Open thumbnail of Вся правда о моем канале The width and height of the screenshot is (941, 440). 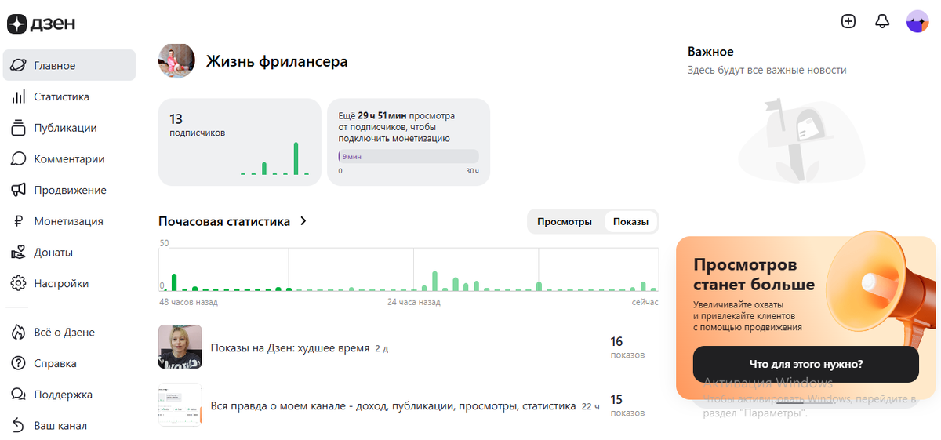coord(180,405)
